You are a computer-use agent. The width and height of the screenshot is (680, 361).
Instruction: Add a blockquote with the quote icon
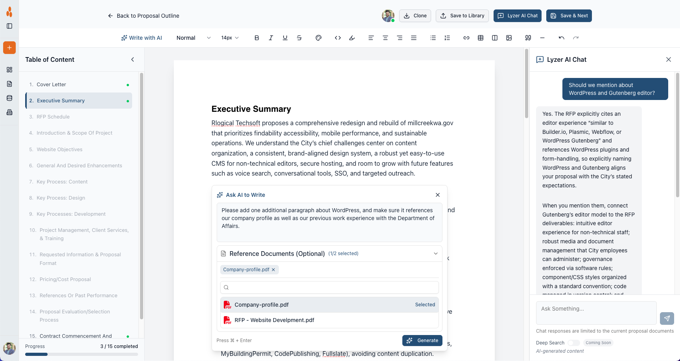coord(528,38)
